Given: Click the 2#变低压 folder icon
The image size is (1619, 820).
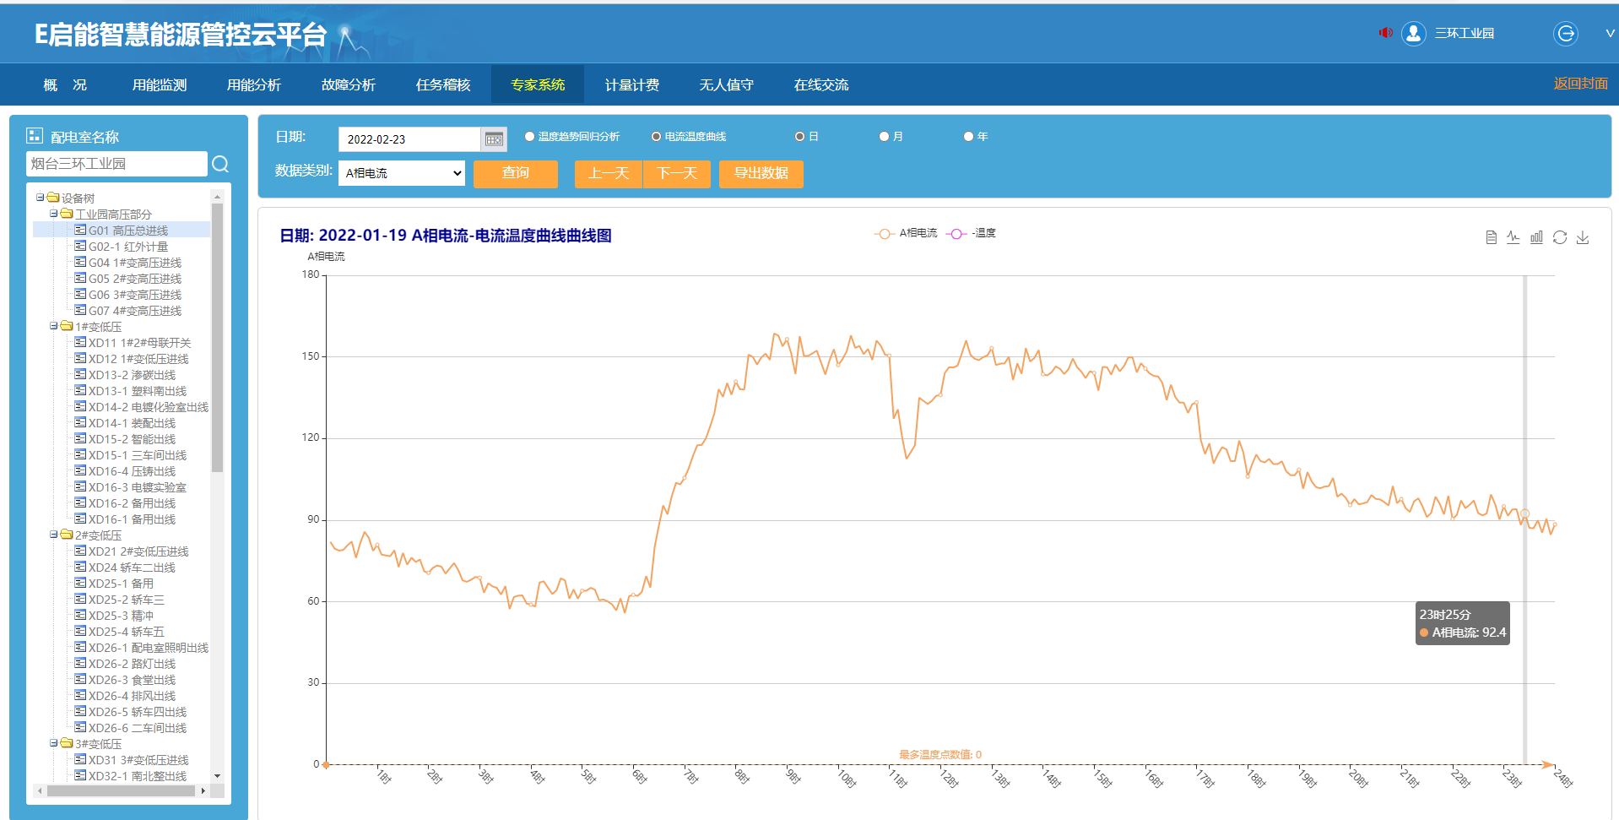Looking at the screenshot, I should point(67,535).
